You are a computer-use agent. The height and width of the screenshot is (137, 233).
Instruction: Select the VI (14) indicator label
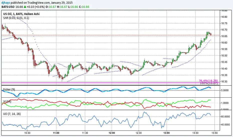pos(7,101)
